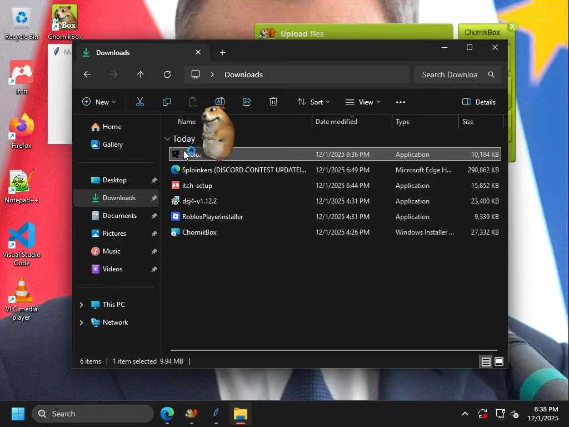Refresh the Downloads folder
569x427 pixels.
167,75
